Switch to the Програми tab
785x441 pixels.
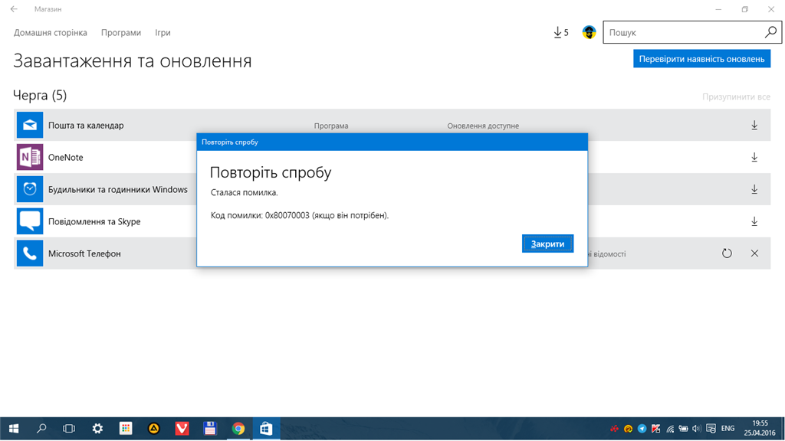click(121, 33)
